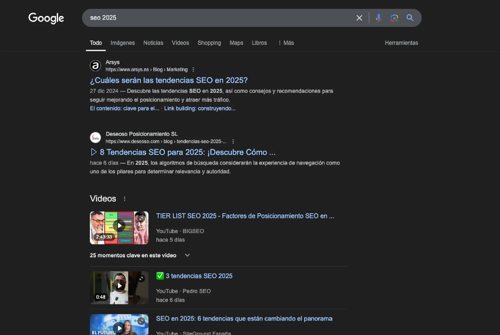The width and height of the screenshot is (500, 335).
Task: Open the Más dropdown menu
Action: tap(286, 43)
